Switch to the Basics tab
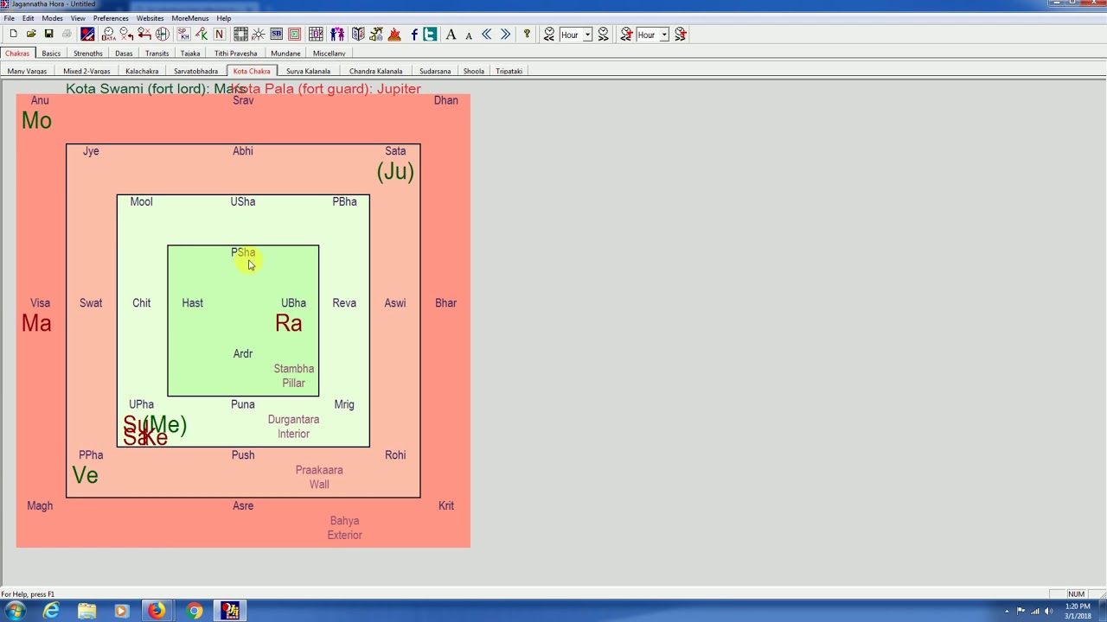Image resolution: width=1107 pixels, height=622 pixels. (51, 54)
